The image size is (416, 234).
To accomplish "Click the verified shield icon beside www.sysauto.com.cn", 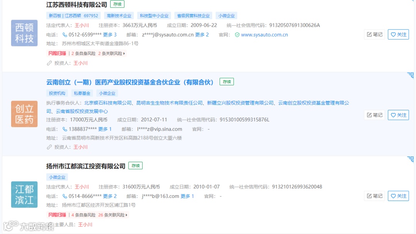I will pos(237,35).
